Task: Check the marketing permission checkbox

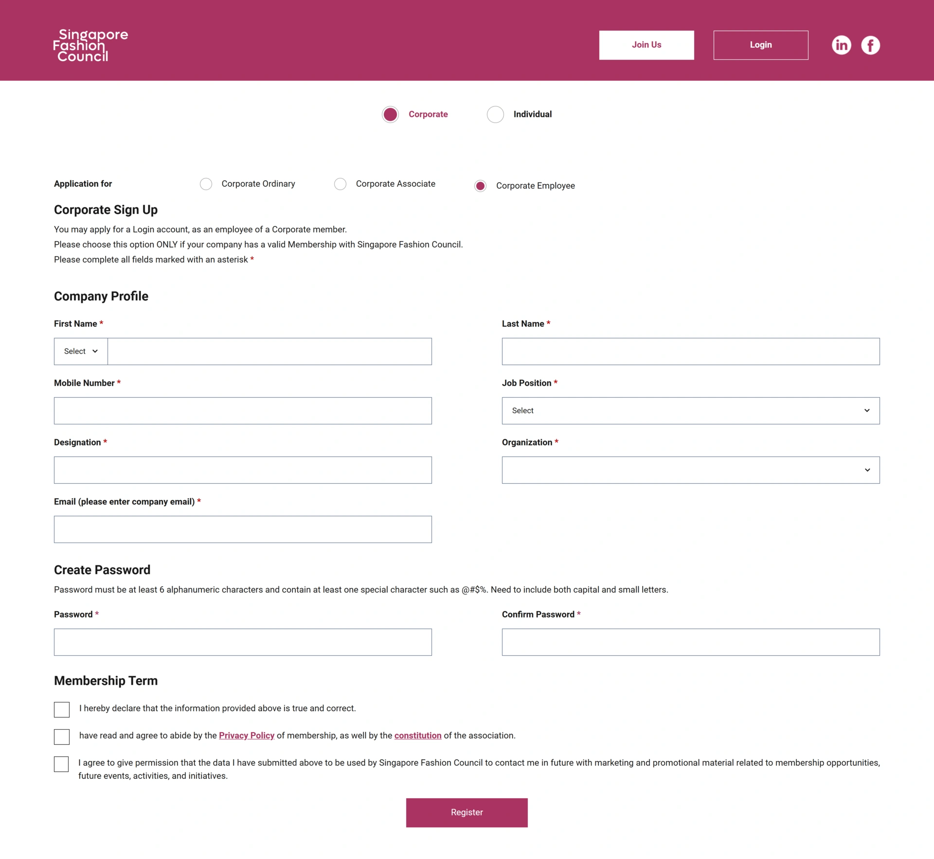Action: 62,764
